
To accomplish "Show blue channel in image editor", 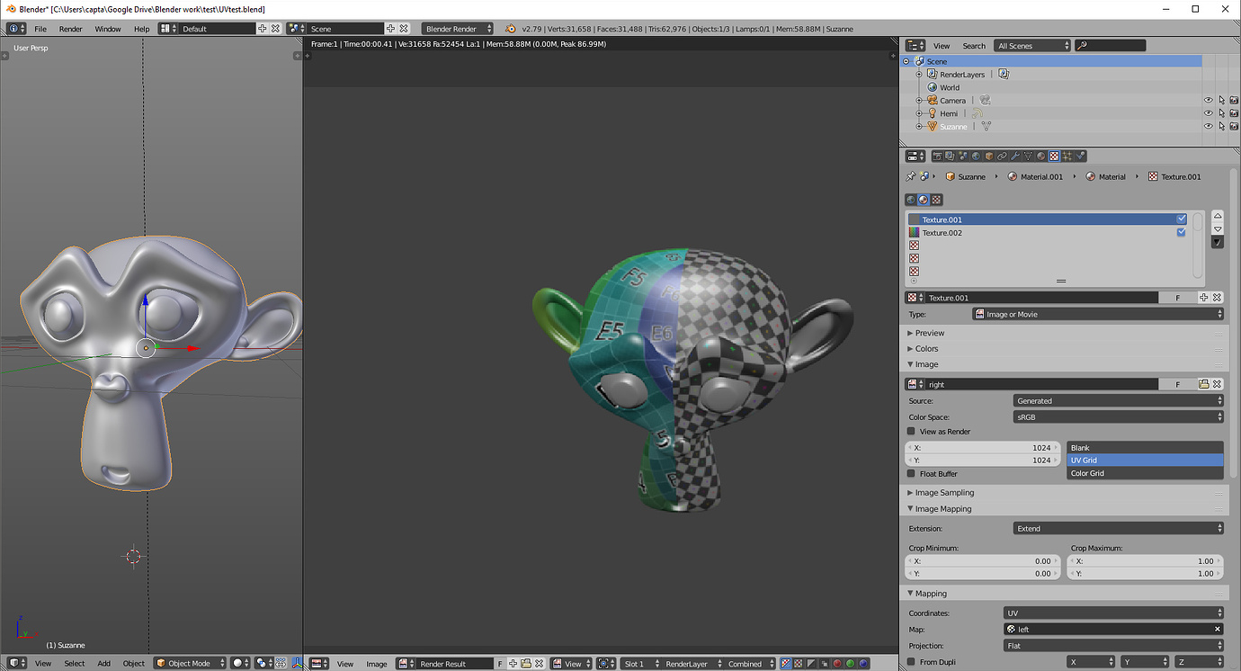I will [864, 664].
